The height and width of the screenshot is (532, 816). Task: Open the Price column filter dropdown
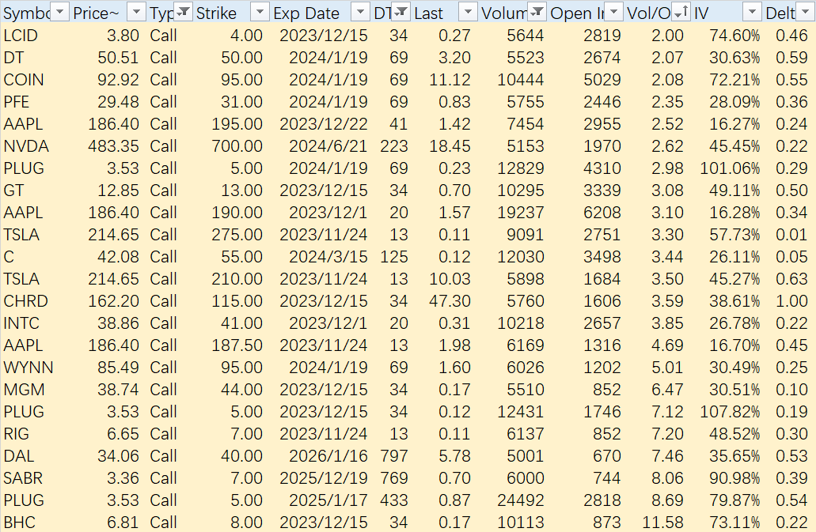[x=137, y=11]
